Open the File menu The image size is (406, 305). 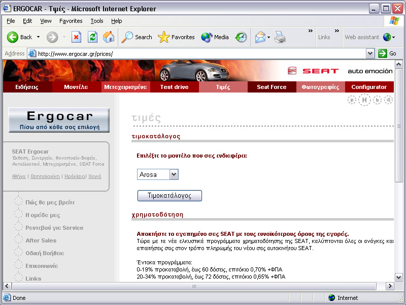[x=11, y=21]
